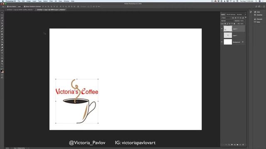Screen dimensions: 266x149
Task: Select the History Brush tool
Action: pyautogui.click(x=2, y=37)
